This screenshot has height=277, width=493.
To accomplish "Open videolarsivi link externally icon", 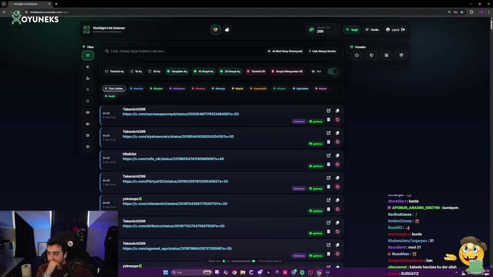I will coord(329,200).
